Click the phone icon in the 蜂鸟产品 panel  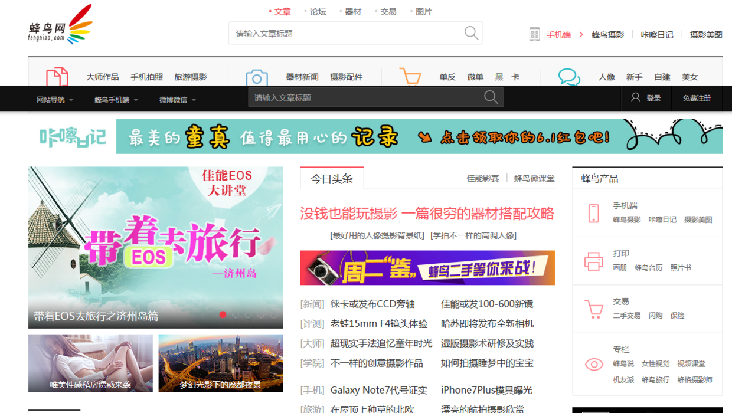click(x=593, y=212)
